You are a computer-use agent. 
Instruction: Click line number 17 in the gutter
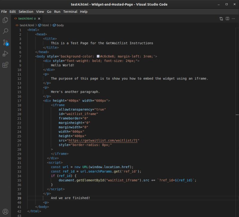[19, 101]
